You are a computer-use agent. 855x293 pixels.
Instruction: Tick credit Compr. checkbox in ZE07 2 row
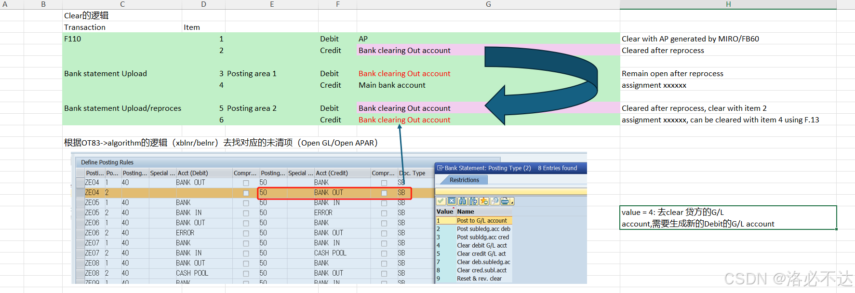[x=384, y=253]
